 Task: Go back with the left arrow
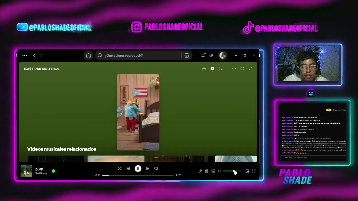click(34, 56)
